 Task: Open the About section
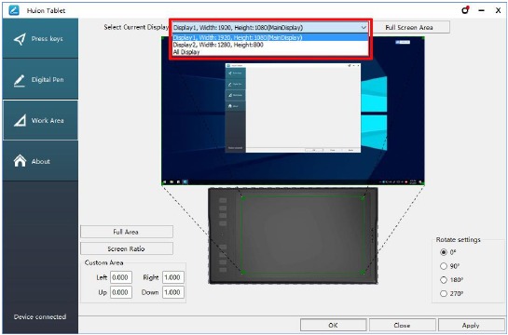pyautogui.click(x=40, y=161)
